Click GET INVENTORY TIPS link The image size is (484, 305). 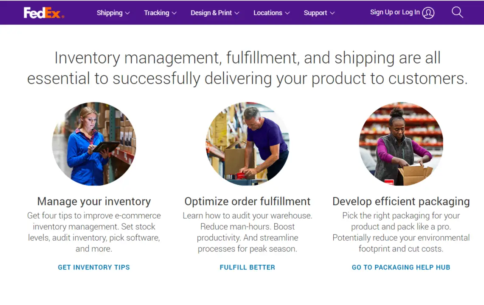93,267
